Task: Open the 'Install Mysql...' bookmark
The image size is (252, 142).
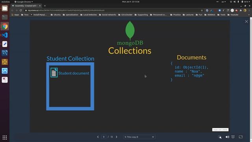Action: 39,15
